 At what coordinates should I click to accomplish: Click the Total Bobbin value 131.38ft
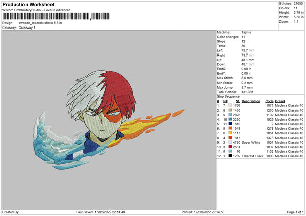click(247, 92)
